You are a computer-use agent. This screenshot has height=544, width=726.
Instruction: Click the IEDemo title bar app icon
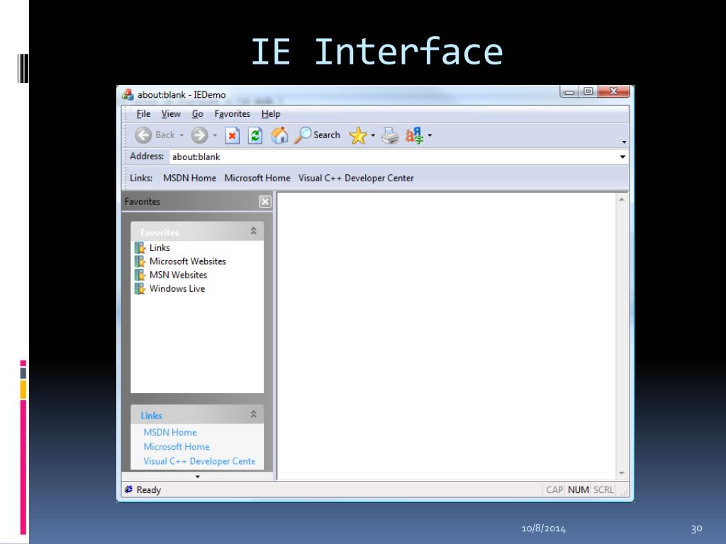128,95
